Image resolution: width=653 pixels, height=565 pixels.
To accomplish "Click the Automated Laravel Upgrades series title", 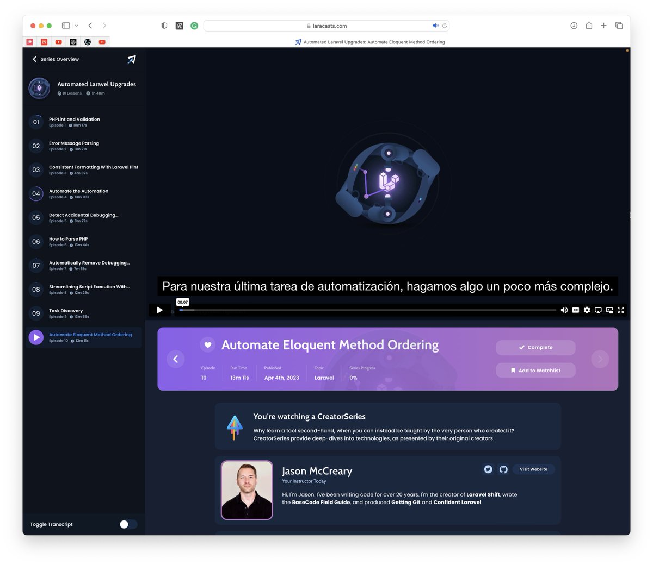I will click(97, 84).
